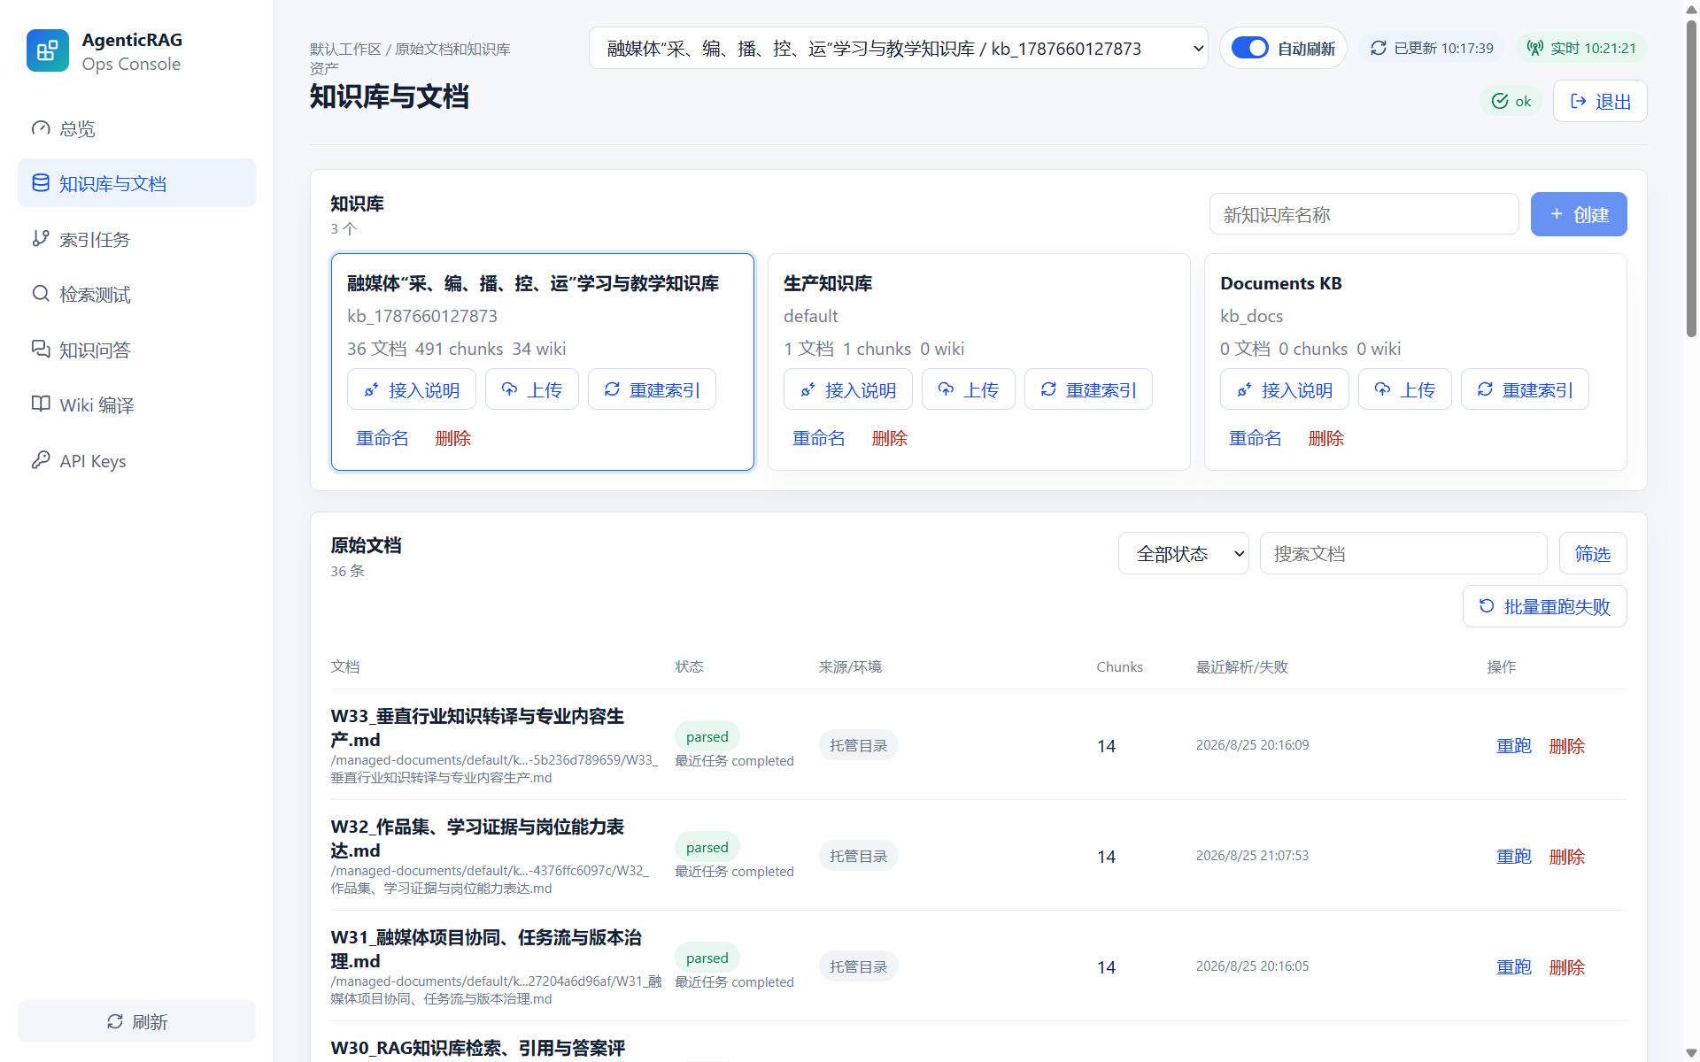Open 接入说明 for 融媒体 knowledge base

(412, 389)
